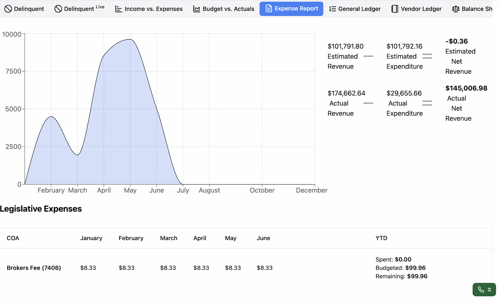Click the January column header
The image size is (499, 303).
coord(91,238)
